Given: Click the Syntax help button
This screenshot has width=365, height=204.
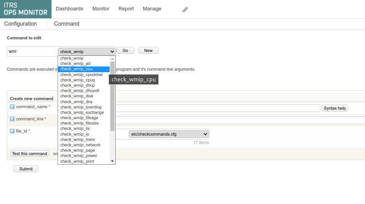Looking at the screenshot, I should (335, 108).
